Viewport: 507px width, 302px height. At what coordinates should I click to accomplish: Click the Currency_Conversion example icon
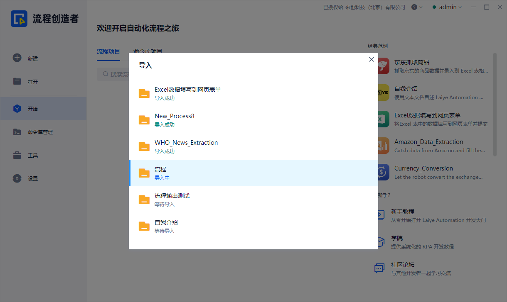click(383, 172)
